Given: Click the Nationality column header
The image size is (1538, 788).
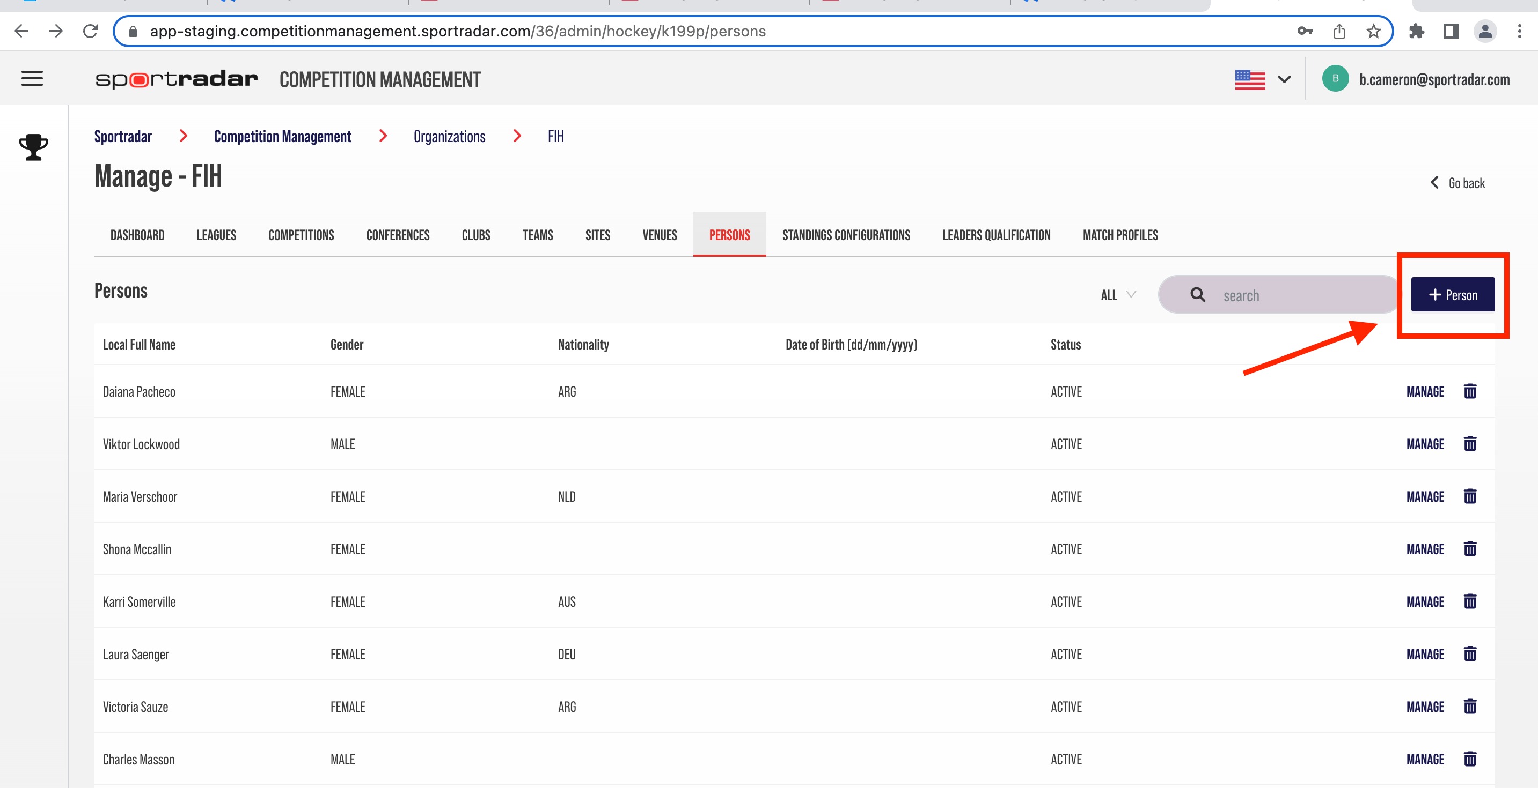Looking at the screenshot, I should point(583,344).
